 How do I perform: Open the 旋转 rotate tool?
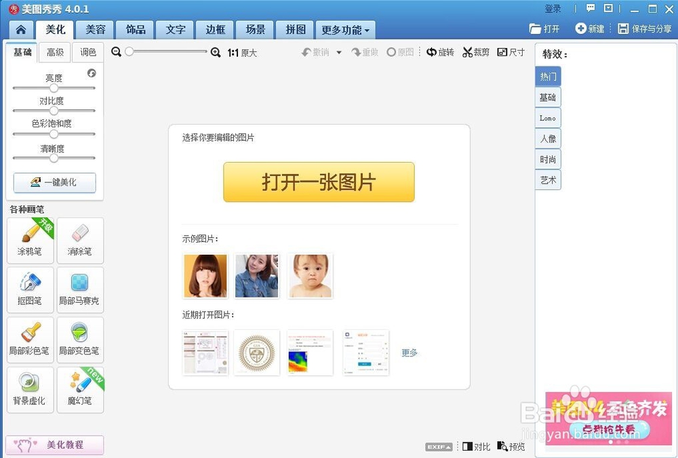(440, 52)
